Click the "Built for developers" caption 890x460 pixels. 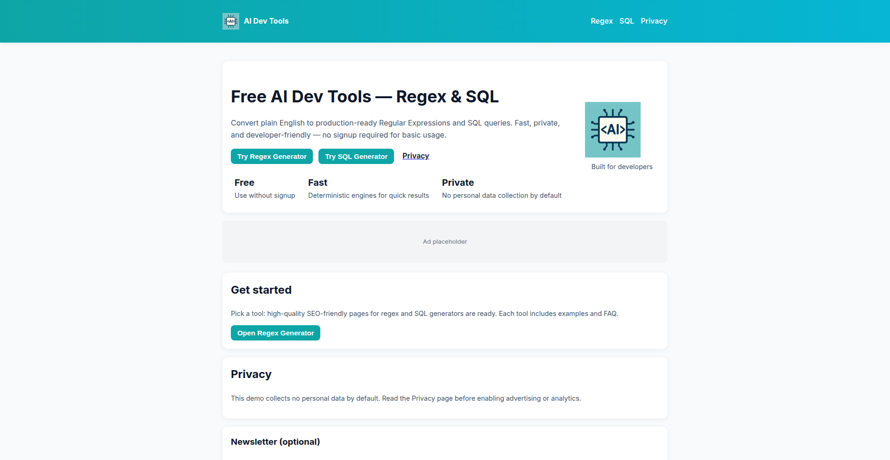coord(621,166)
